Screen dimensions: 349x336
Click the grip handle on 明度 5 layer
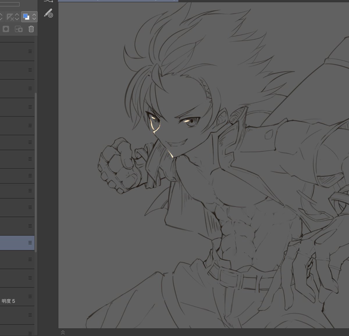tap(30, 296)
